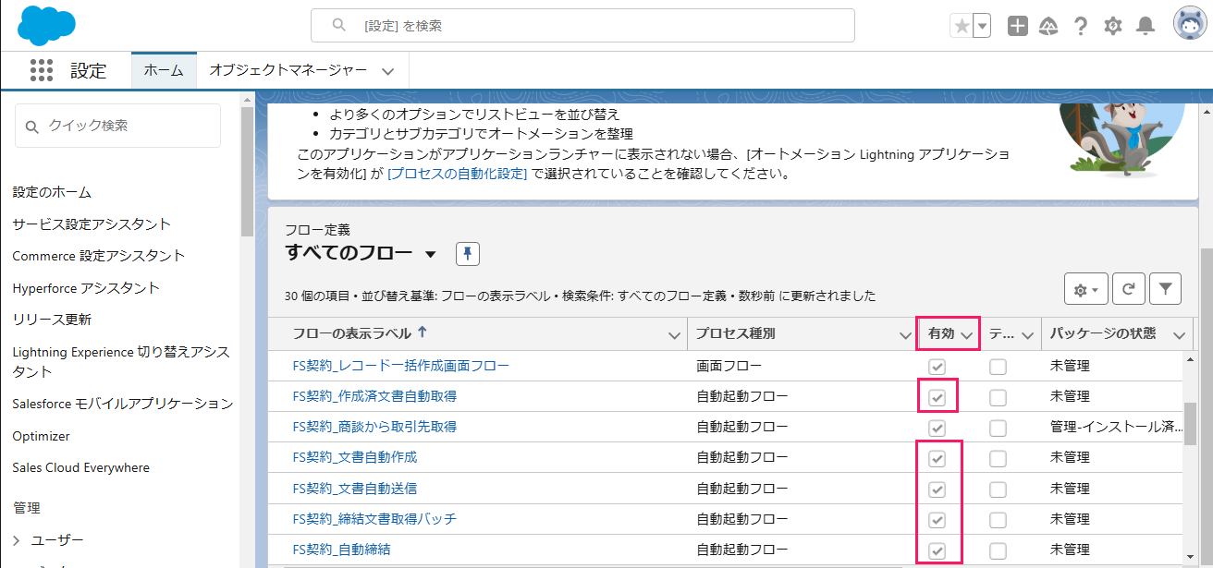Click 有効 checkbox for FS契約_レコード一括作成画面フロー

937,367
